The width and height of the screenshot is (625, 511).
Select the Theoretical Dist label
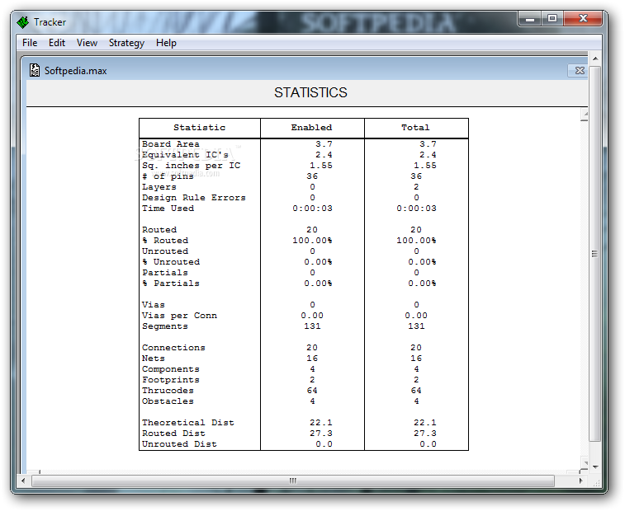click(x=188, y=424)
